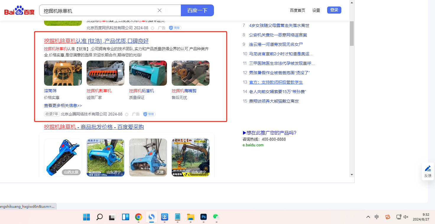Viewport: 435px width, 224px height.
Task: Open the 挖掘机割草机 text link
Action: coord(99,91)
